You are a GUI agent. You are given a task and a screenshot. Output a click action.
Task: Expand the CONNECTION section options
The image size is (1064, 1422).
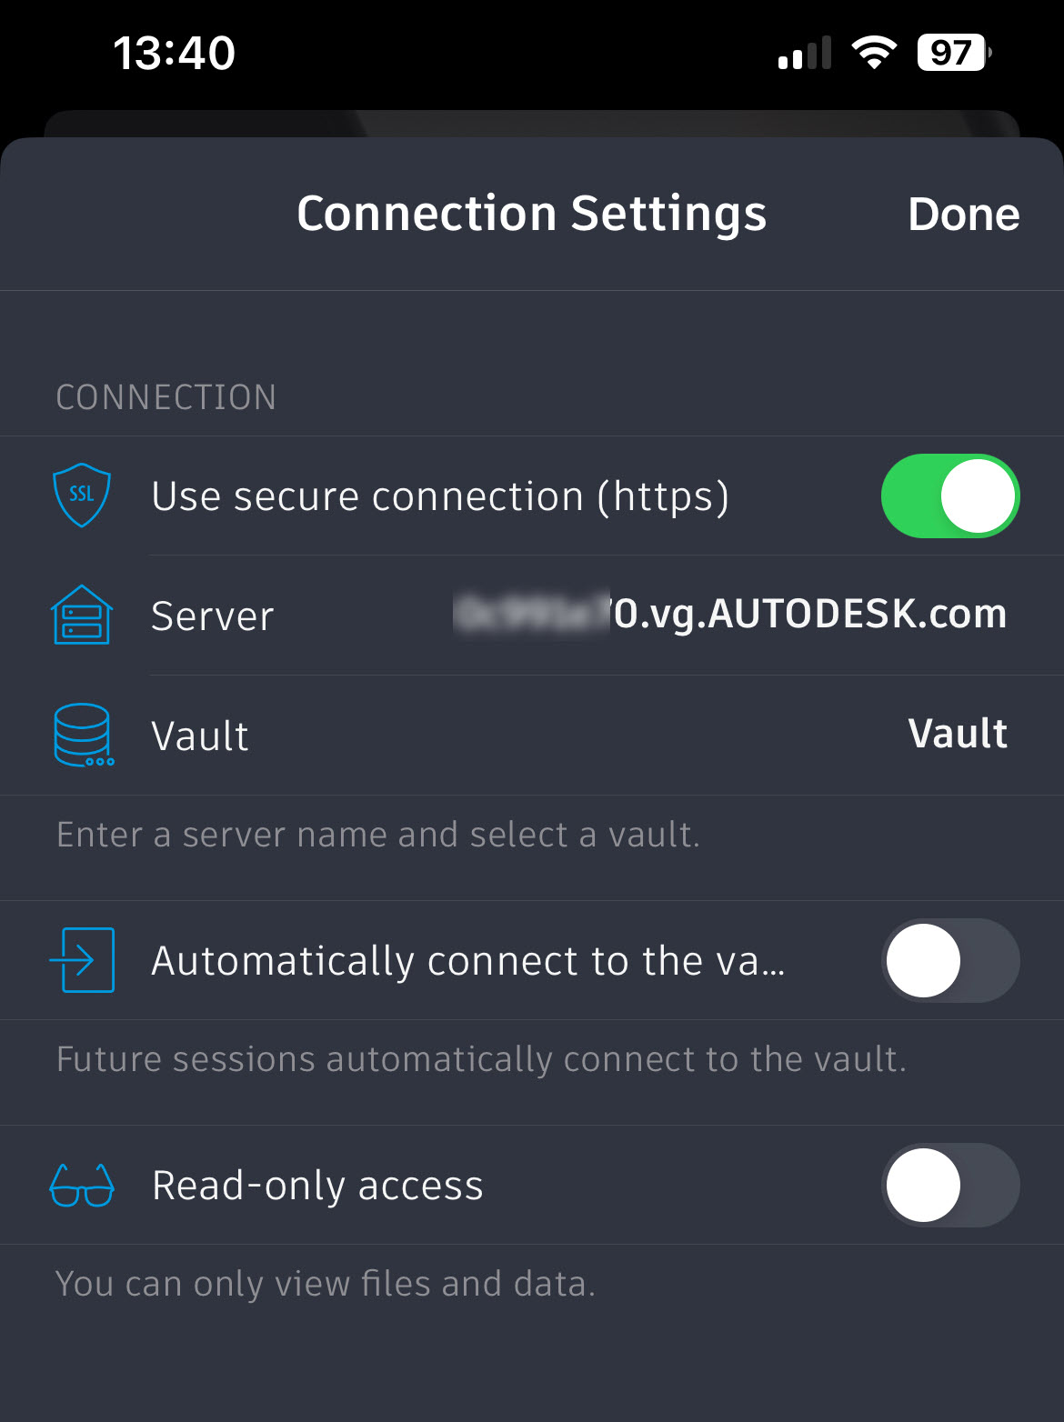point(166,396)
